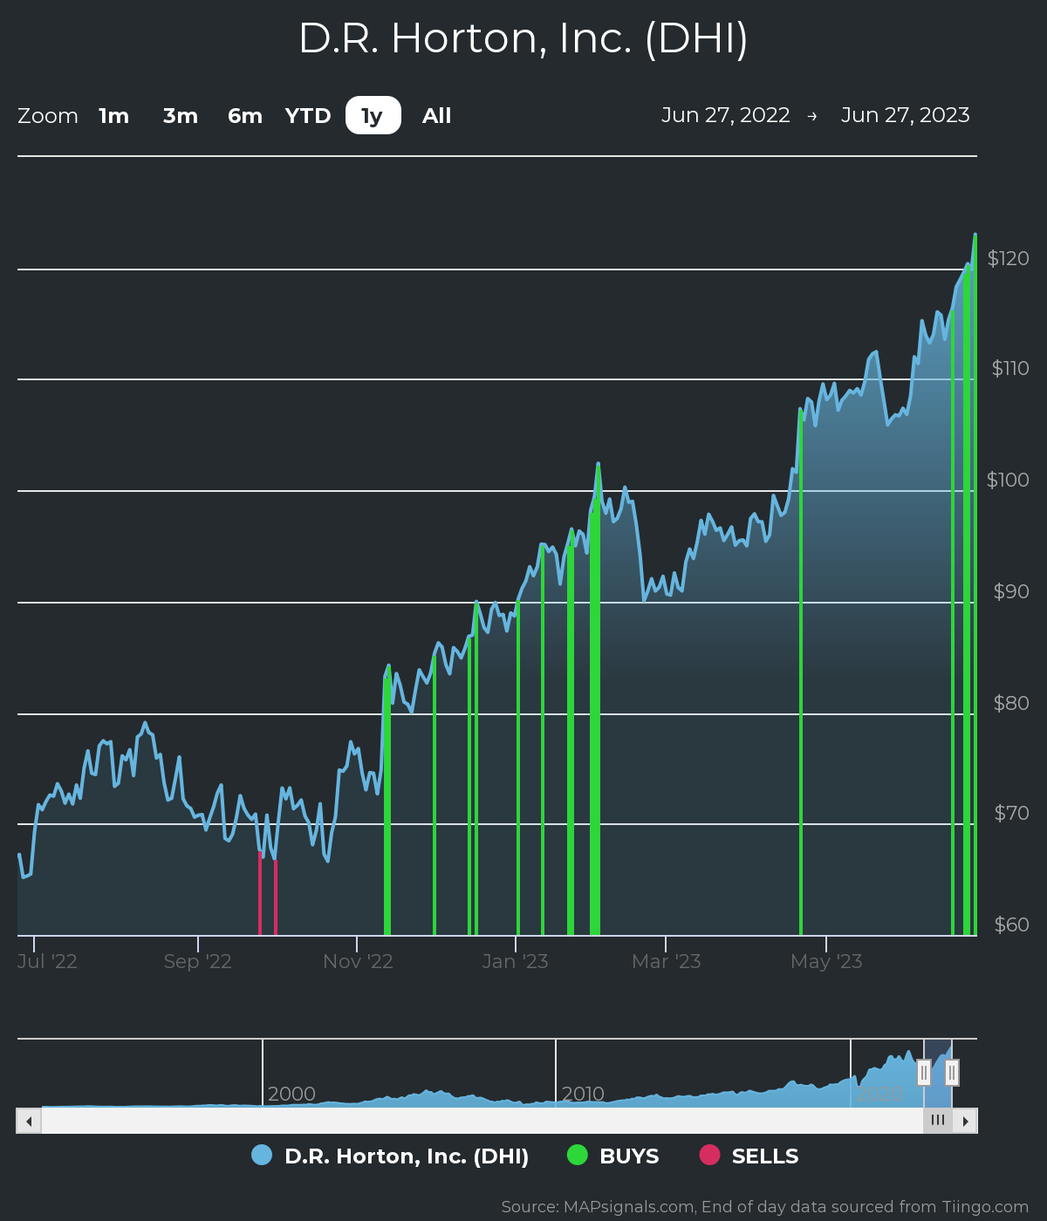Edit the end date Jun 27, 2023
The image size is (1047, 1221).
905,115
